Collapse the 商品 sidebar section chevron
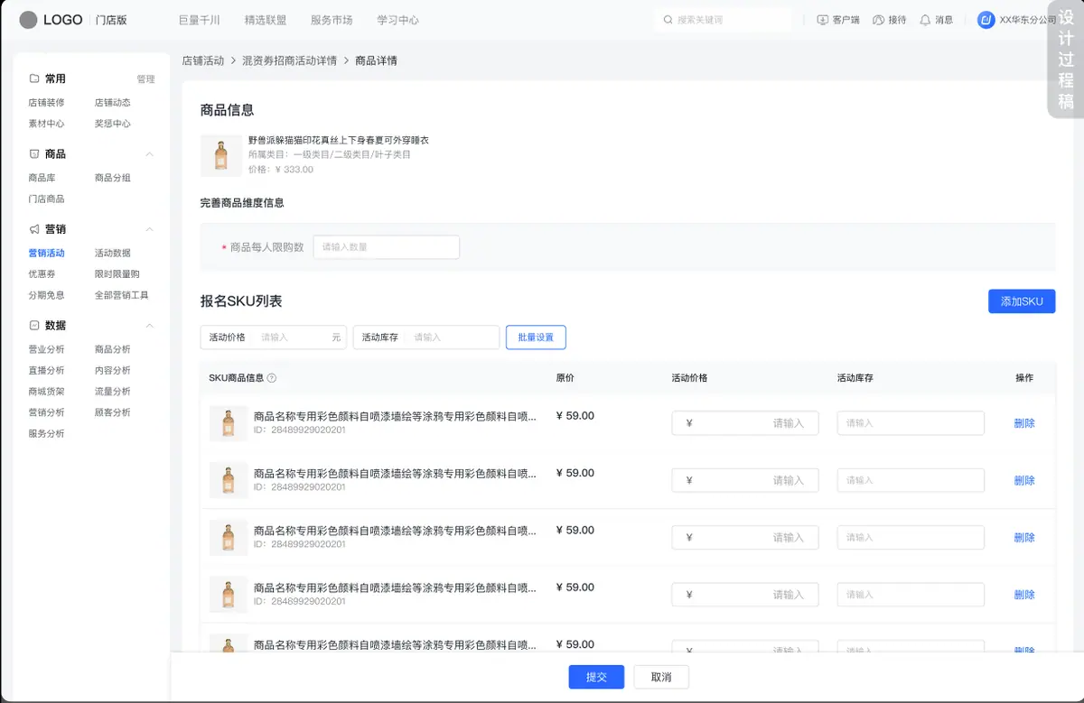The height and width of the screenshot is (703, 1084). pos(150,154)
